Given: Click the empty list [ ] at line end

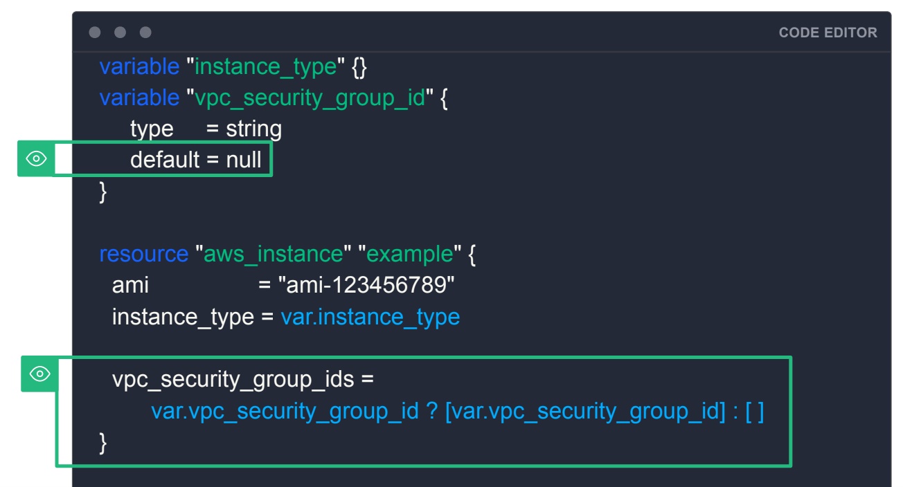Looking at the screenshot, I should (x=755, y=412).
